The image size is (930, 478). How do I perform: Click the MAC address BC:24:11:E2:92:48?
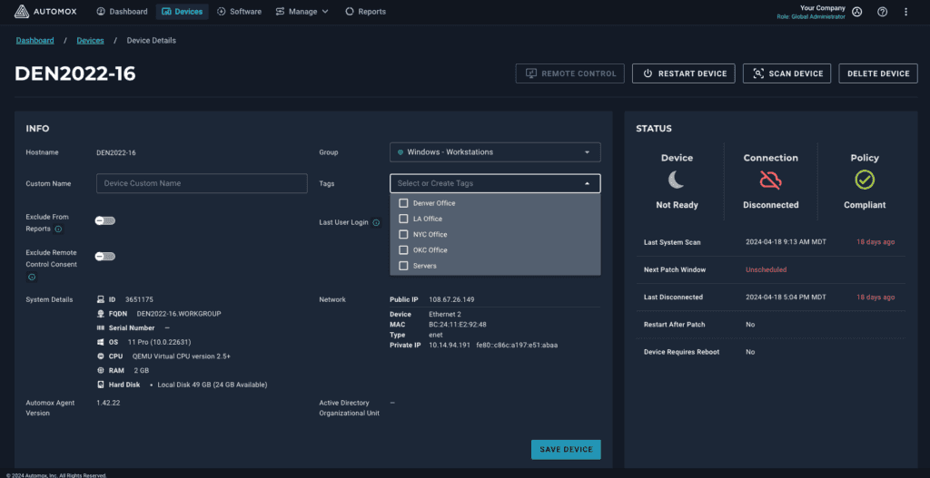[x=458, y=325]
